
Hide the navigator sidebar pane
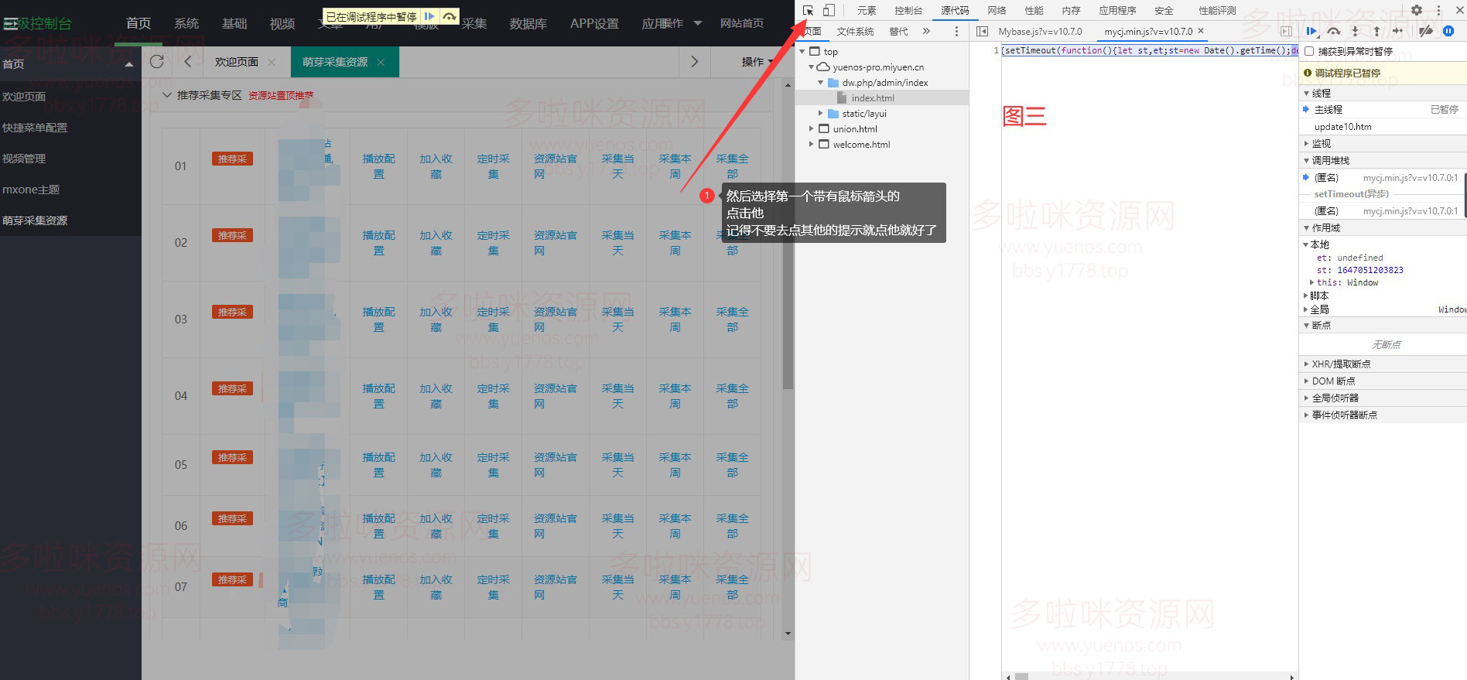982,32
